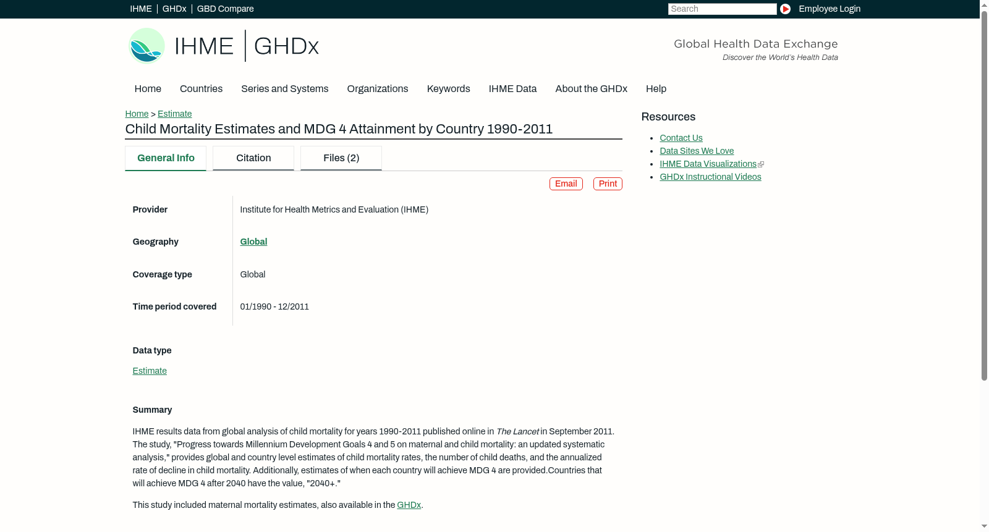
Task: Open GBD Compare in the top bar
Action: (226, 9)
